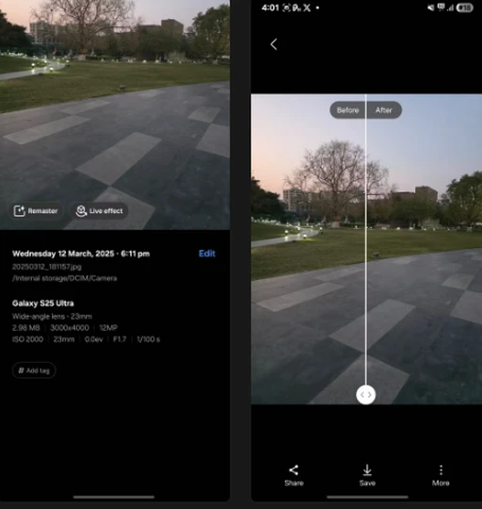Tap the storage path DCIM/Camera
This screenshot has height=509, width=482.
(64, 278)
